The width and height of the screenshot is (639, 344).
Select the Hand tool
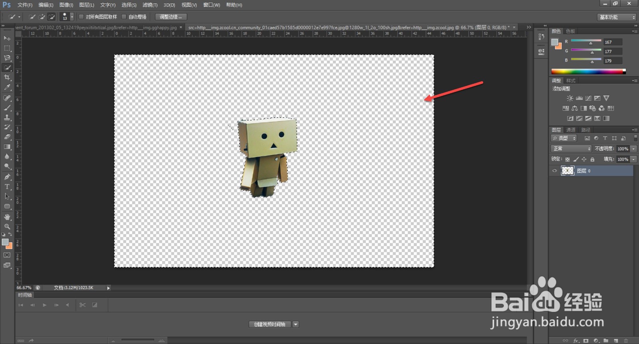tap(7, 217)
